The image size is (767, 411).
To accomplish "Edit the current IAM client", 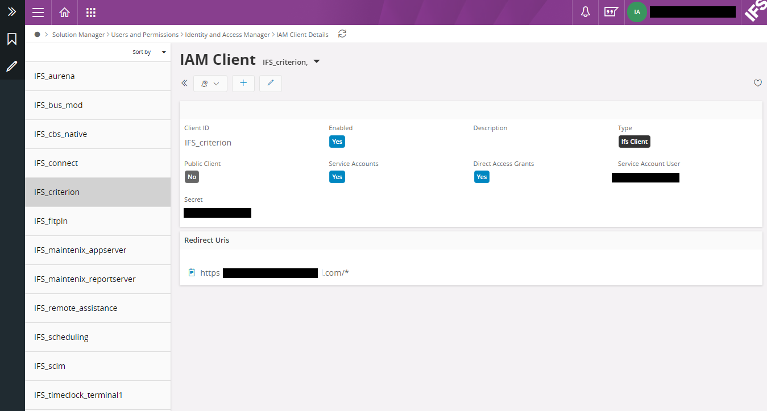I will (271, 84).
